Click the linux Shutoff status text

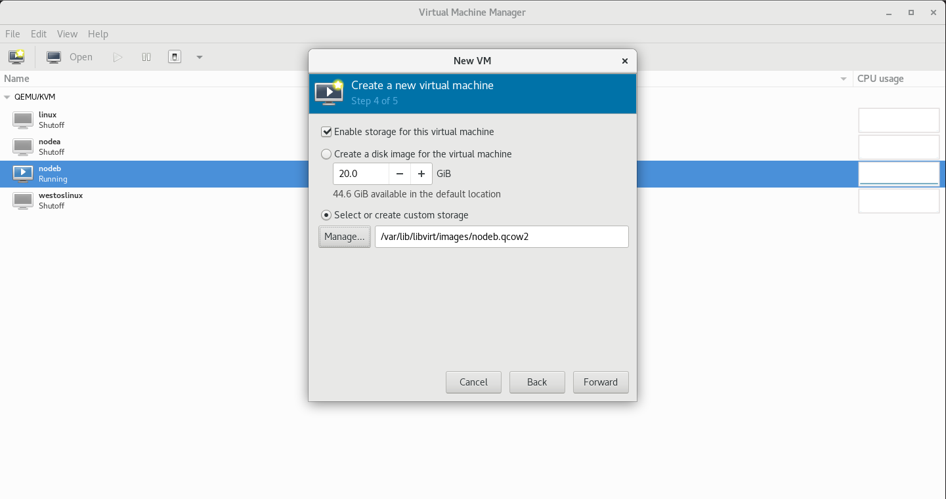coord(52,125)
